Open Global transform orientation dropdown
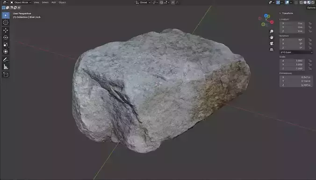 click(143, 2)
